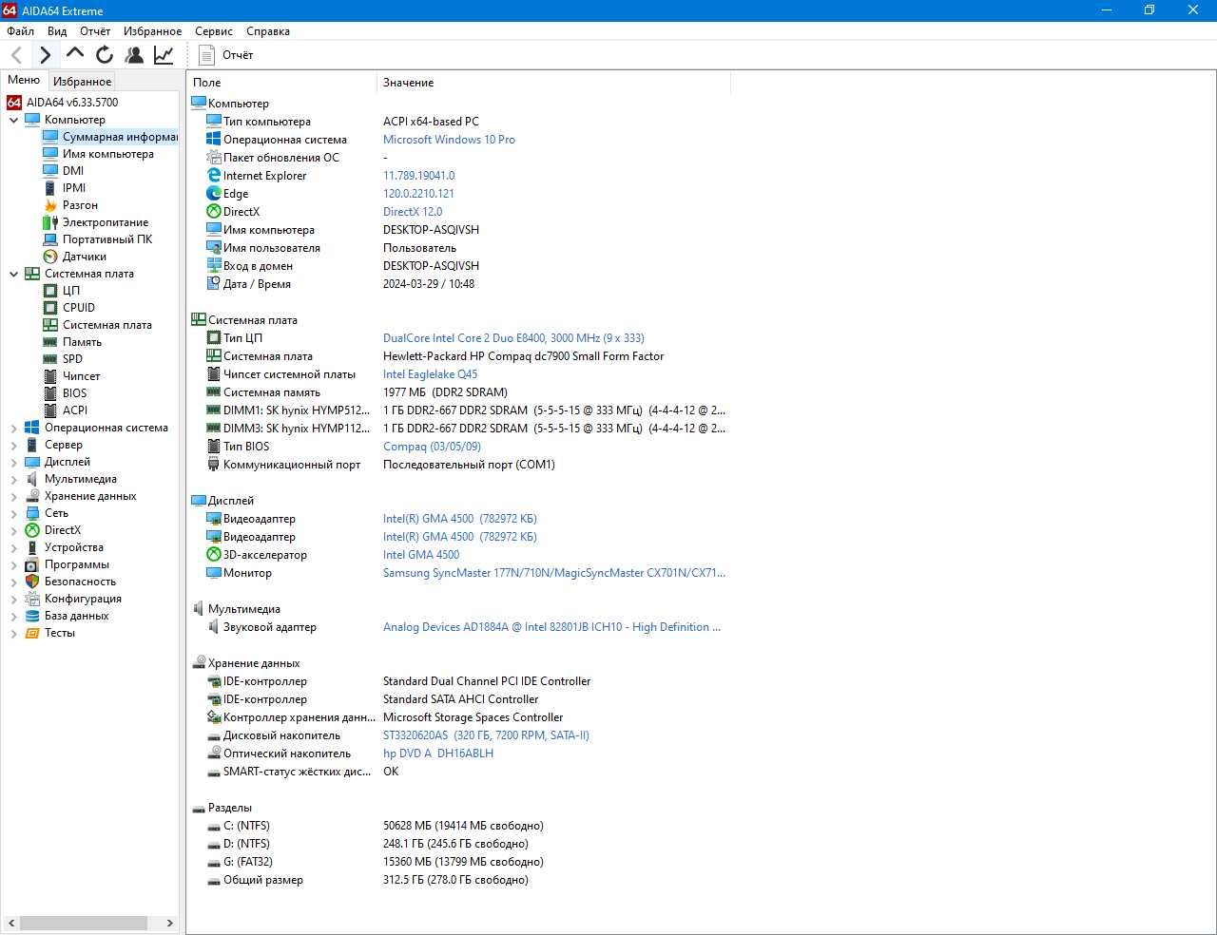Click the Поле column header
This screenshot has width=1217, height=935.
[282, 83]
